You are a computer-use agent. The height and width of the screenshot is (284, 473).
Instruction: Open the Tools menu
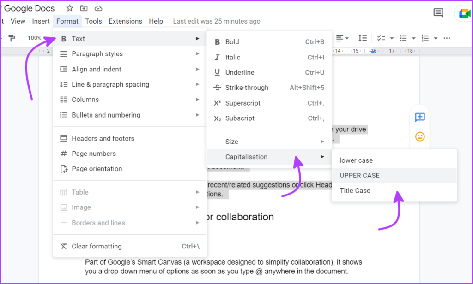93,21
